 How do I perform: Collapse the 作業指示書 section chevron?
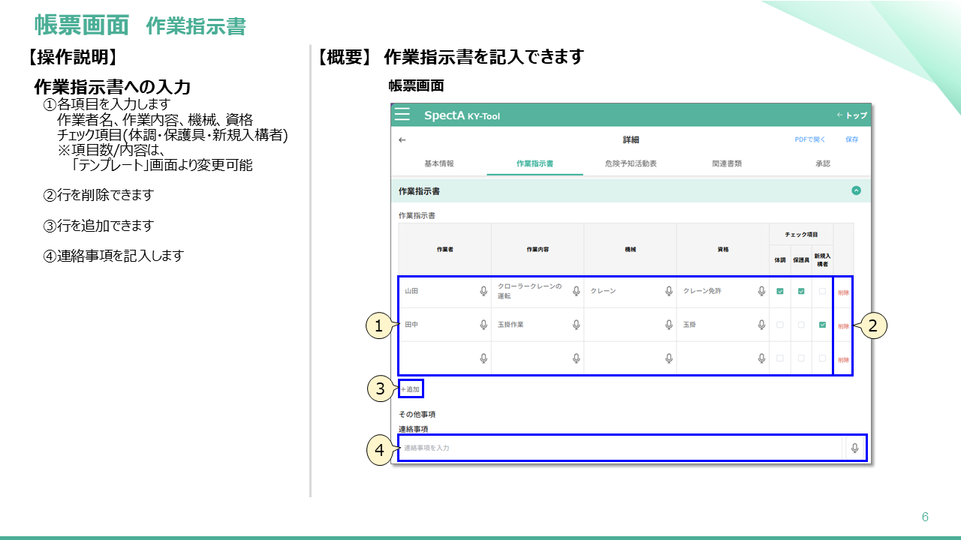pos(856,191)
